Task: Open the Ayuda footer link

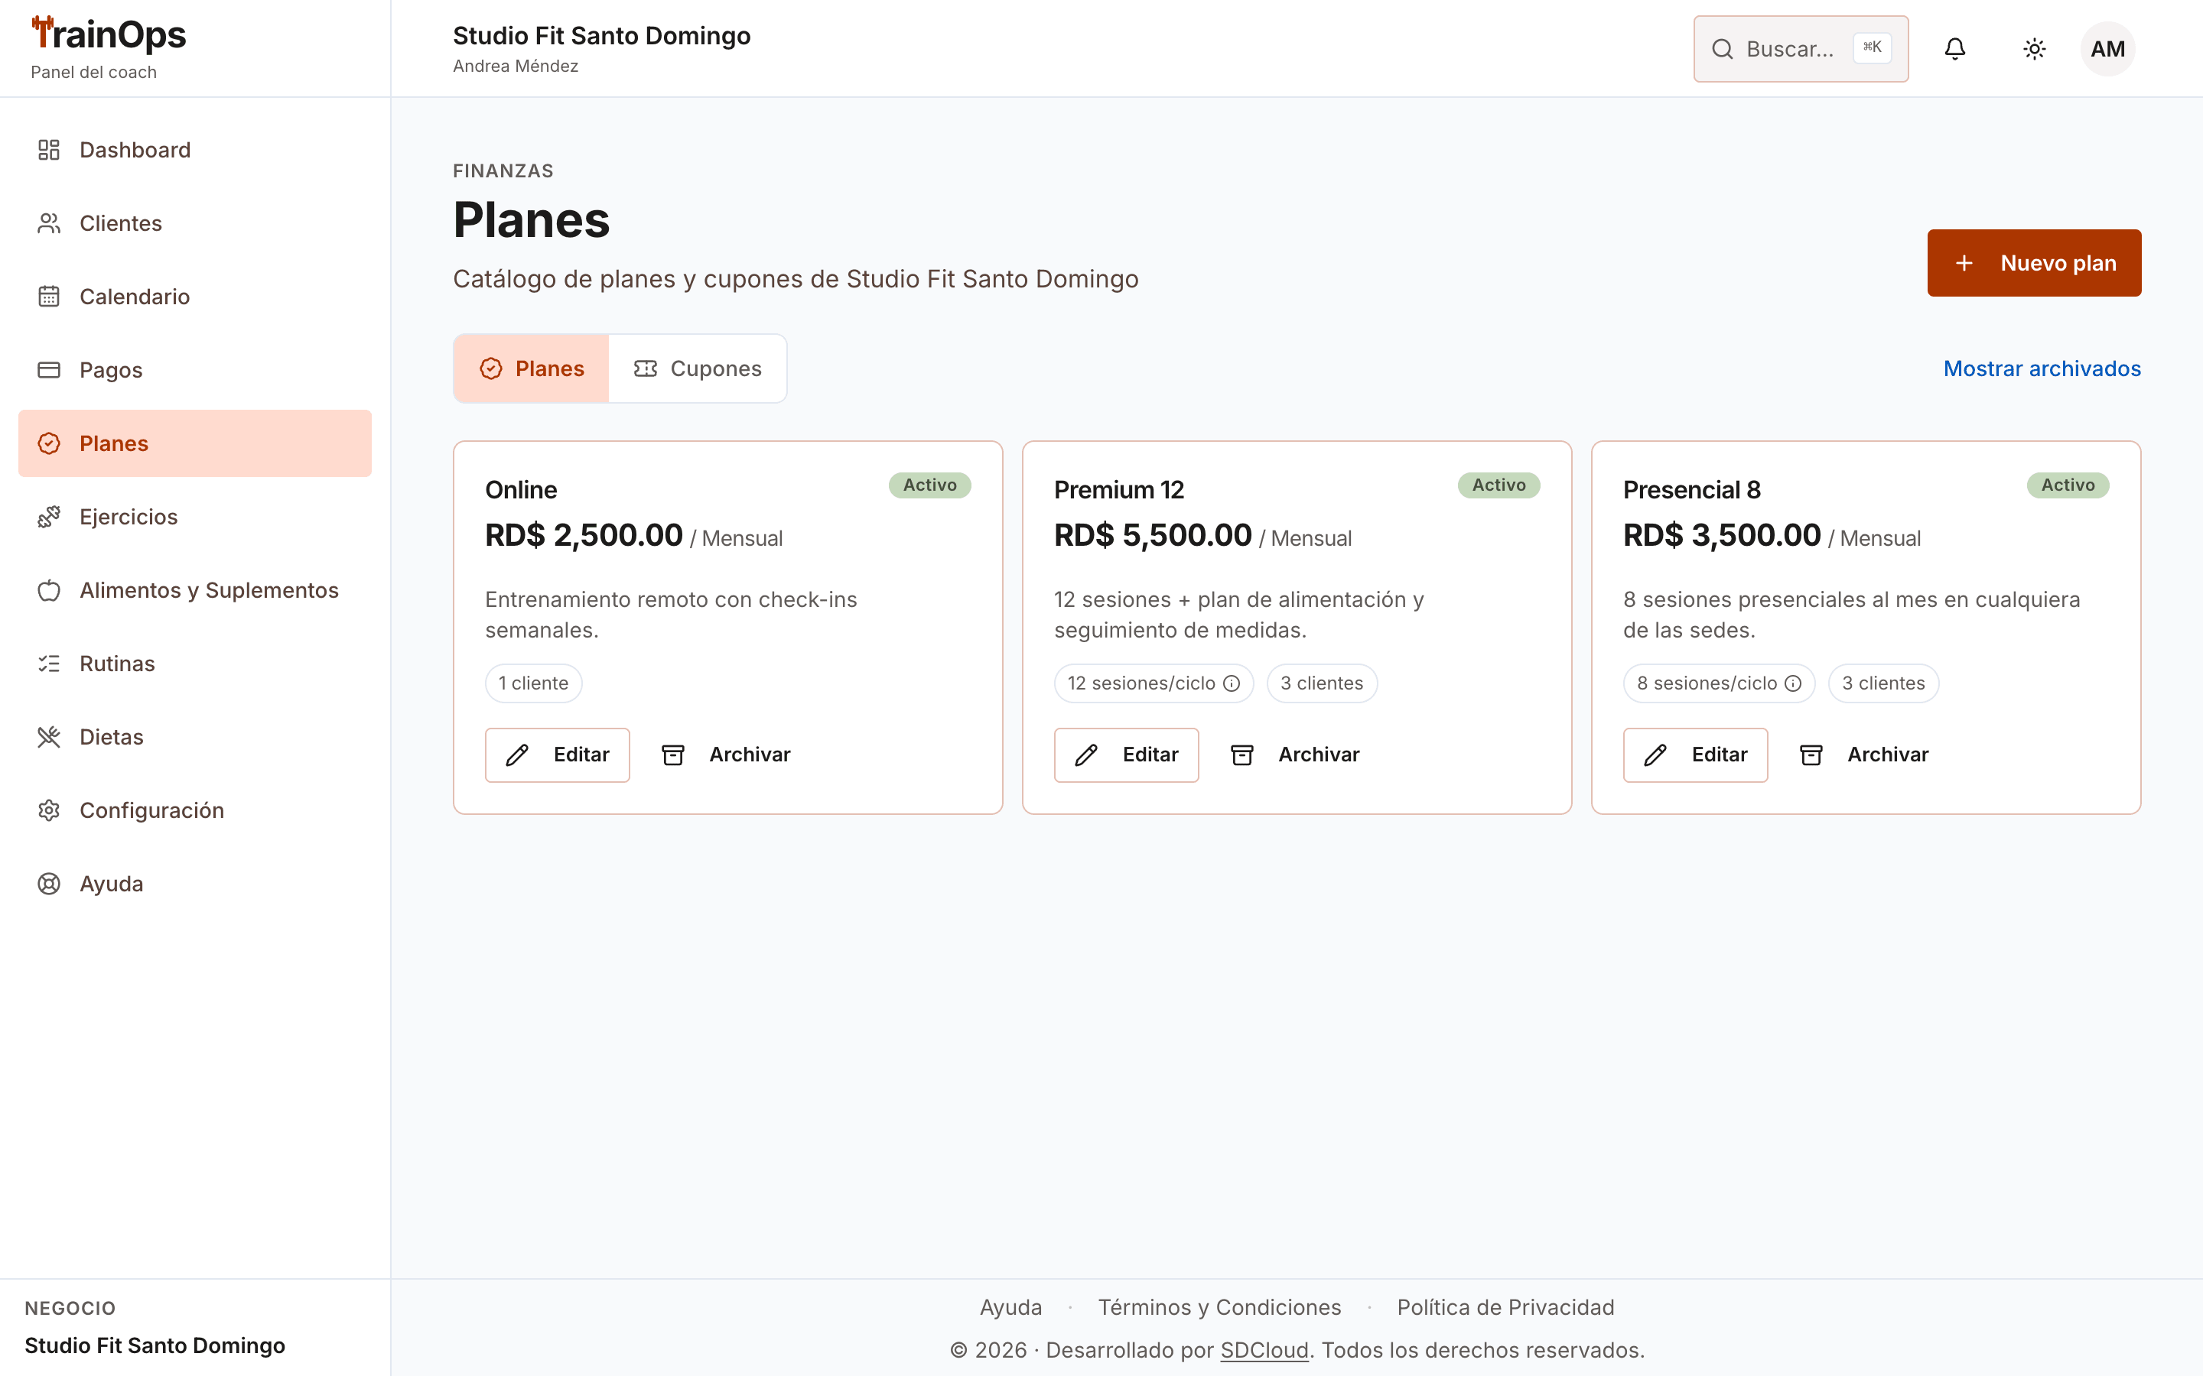Action: (1010, 1307)
